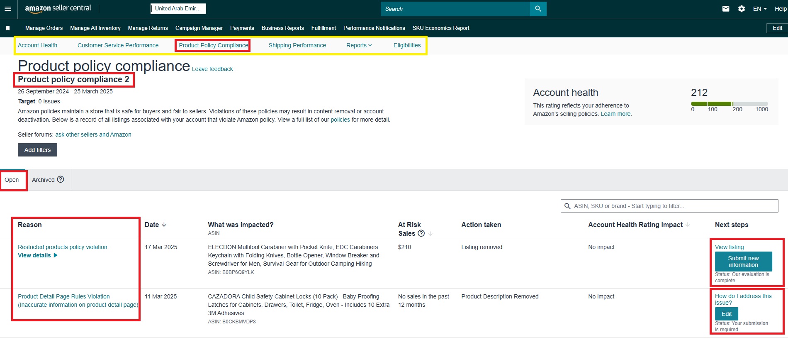Image resolution: width=788 pixels, height=357 pixels.
Task: Click View listing link
Action: [x=729, y=247]
